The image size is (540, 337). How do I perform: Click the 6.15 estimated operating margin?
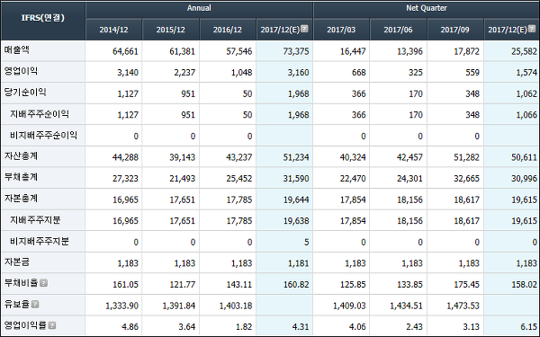[x=528, y=327]
